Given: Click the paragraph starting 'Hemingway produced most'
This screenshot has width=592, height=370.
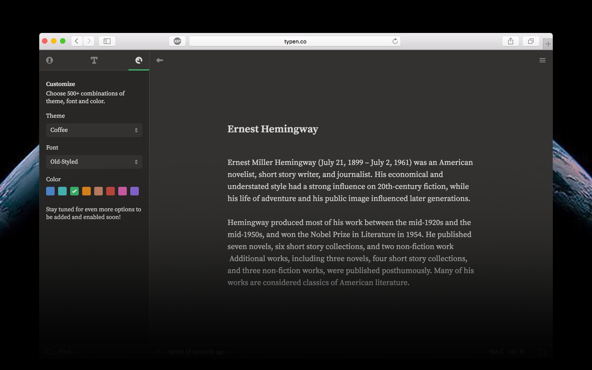Looking at the screenshot, I should click(351, 252).
